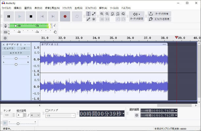201x131 pixels.
Task: Open track オーディオ 1 options menu
Action: point(29,45)
